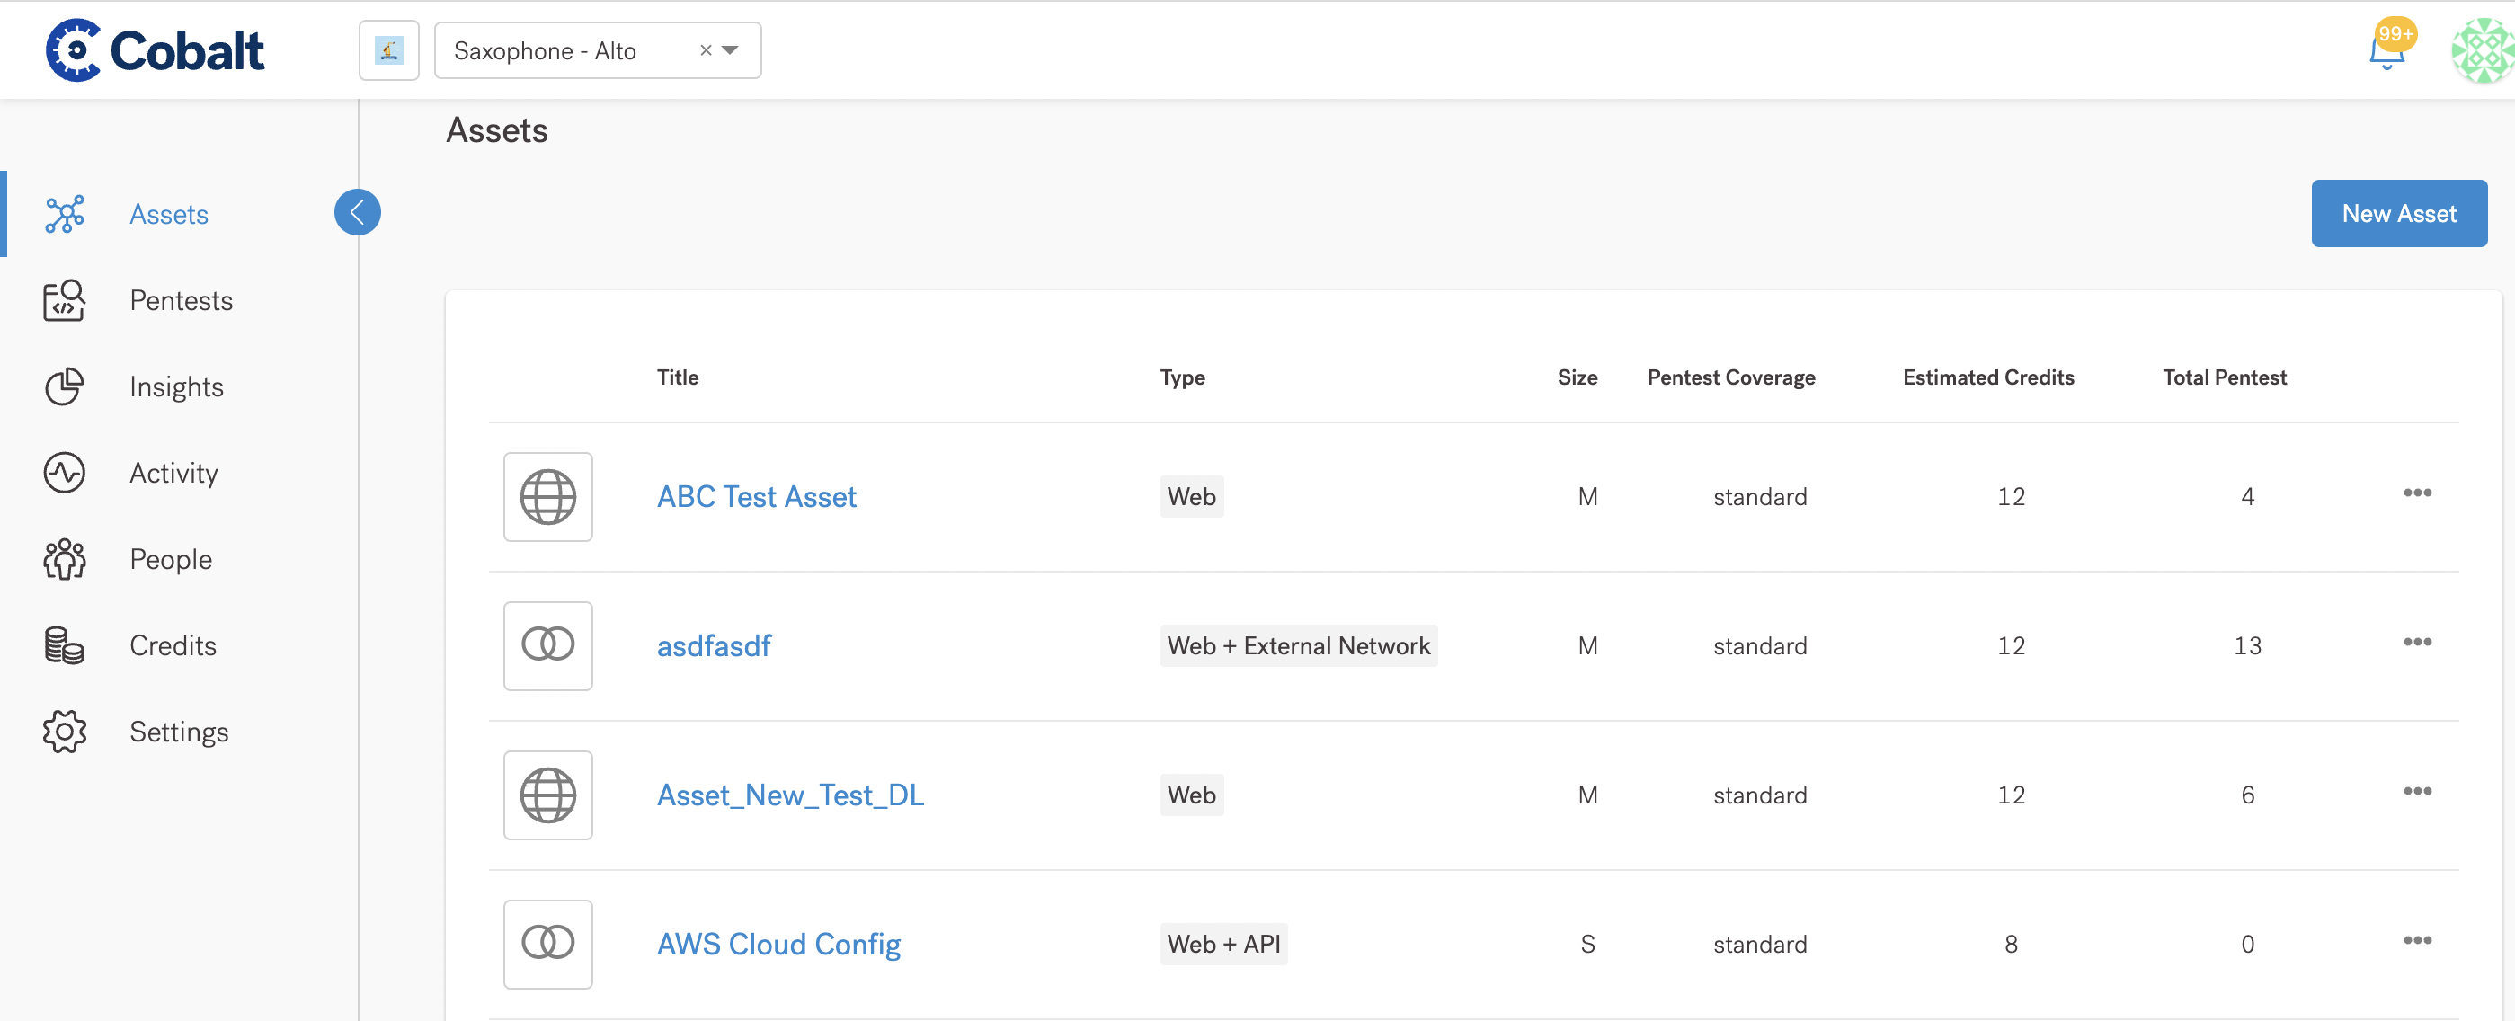Expand the Saxophone - Alto organization dropdown

pyautogui.click(x=730, y=50)
